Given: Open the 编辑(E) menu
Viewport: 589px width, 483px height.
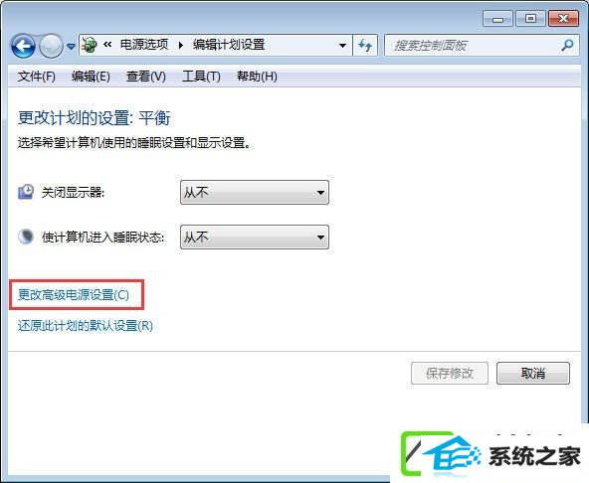Looking at the screenshot, I should coord(91,77).
